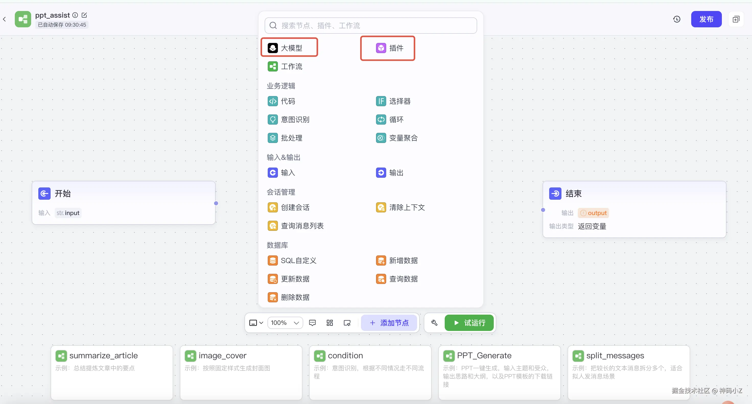Click the edit pencil next to ppt_assist
752x404 pixels.
[x=84, y=15]
